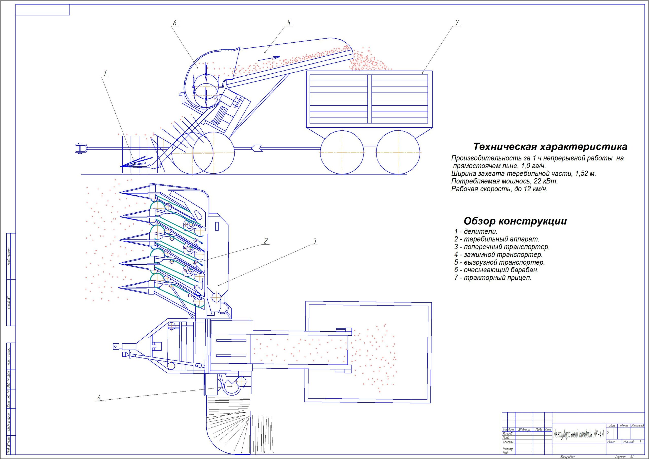This screenshot has width=649, height=459.
Task: Click the "Справ. №" side stamp
Action: pos(9,302)
